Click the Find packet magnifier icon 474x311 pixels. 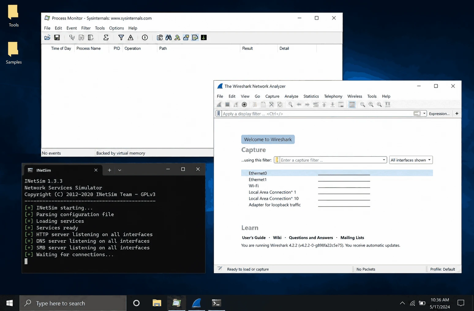(291, 104)
